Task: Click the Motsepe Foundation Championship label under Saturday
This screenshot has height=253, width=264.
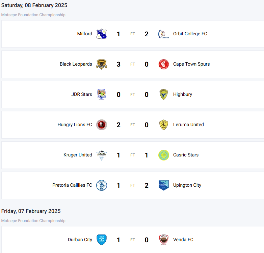Action: pos(33,15)
